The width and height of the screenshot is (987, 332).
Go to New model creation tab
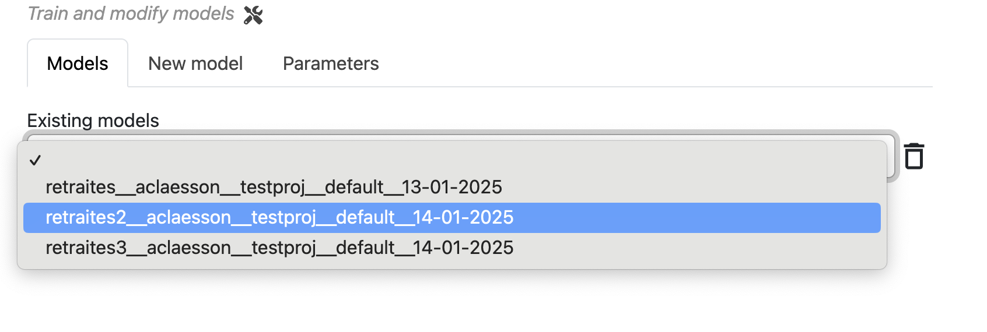195,63
